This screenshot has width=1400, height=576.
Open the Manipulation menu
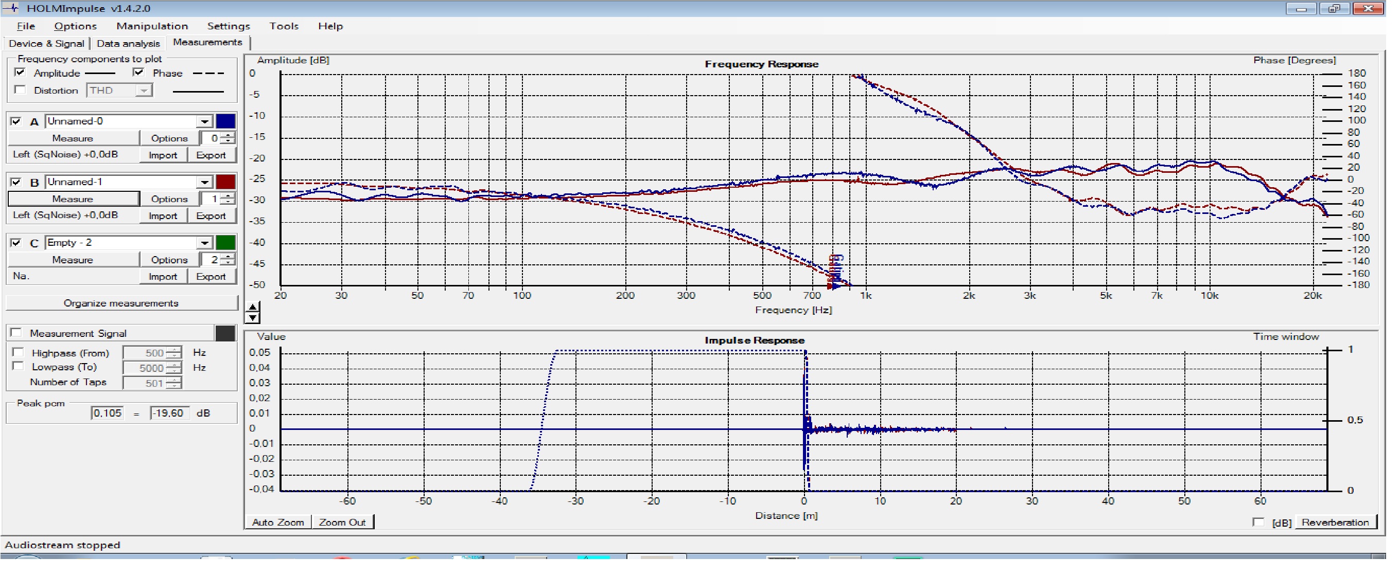pyautogui.click(x=152, y=26)
